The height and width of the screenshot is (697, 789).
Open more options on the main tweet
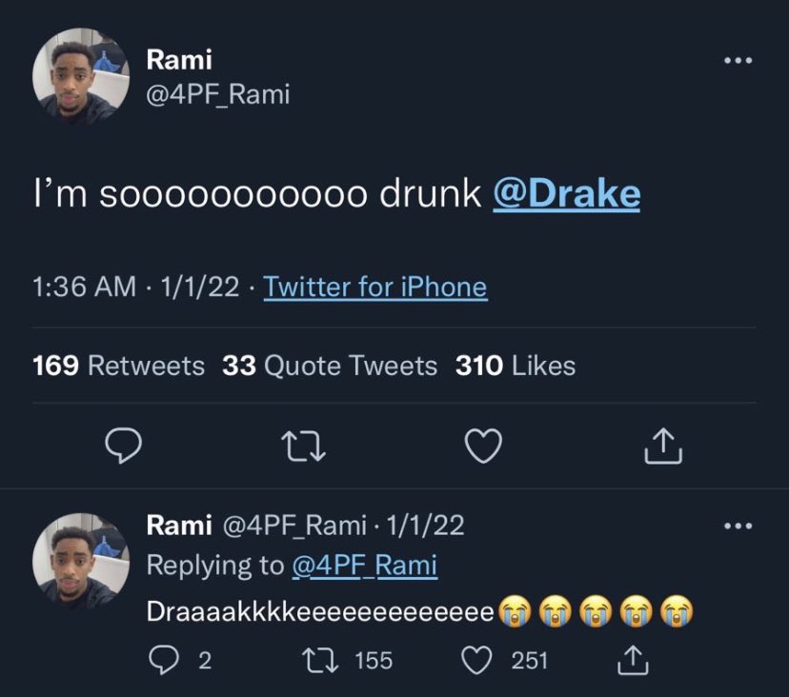click(x=738, y=60)
